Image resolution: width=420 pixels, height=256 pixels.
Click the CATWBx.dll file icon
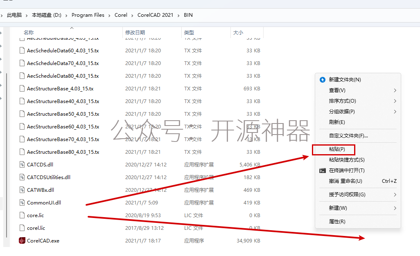tap(22, 190)
